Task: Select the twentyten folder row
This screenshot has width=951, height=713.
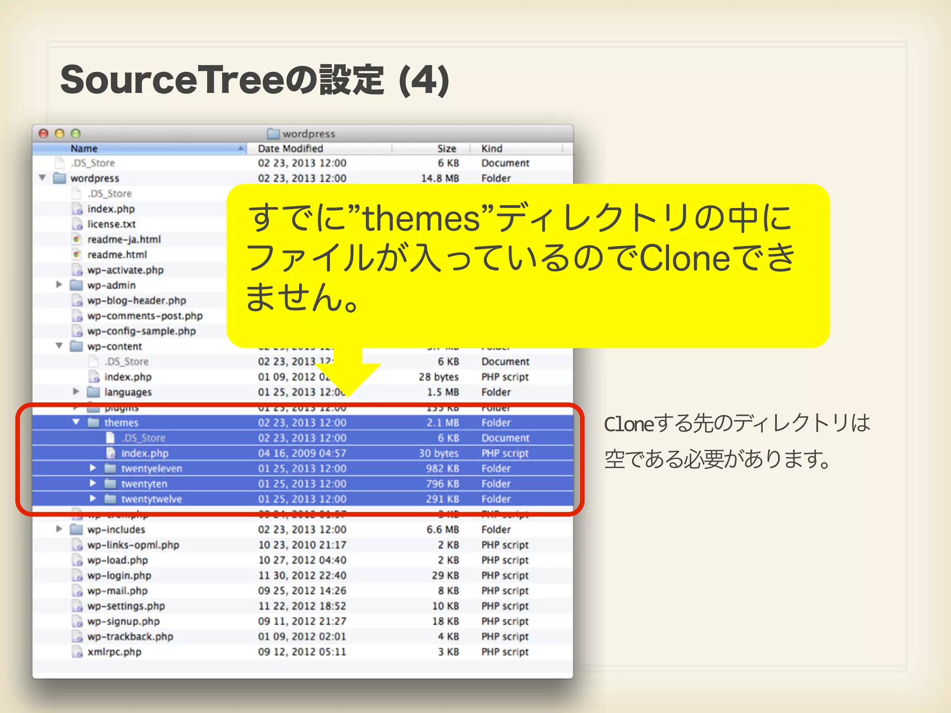Action: tap(144, 484)
